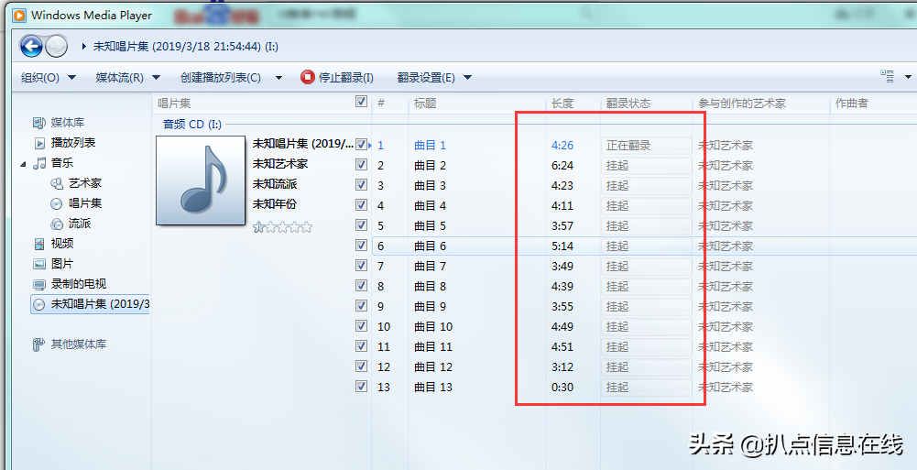Click the Forward navigation arrow button

coord(56,46)
